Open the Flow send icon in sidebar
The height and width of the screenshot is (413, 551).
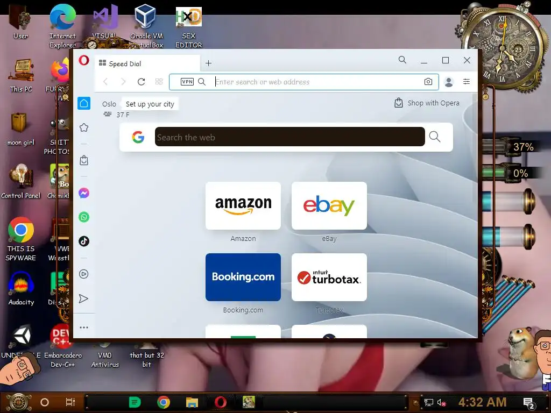pos(83,298)
